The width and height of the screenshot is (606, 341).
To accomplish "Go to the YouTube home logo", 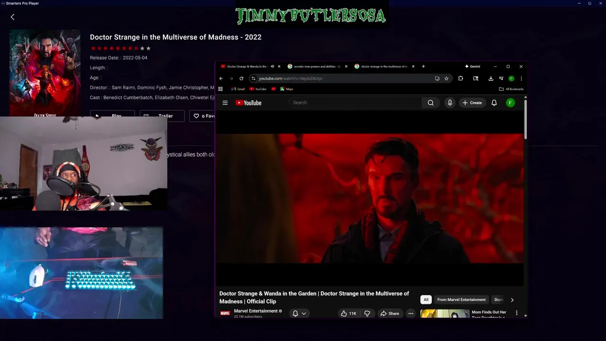I will [x=249, y=103].
